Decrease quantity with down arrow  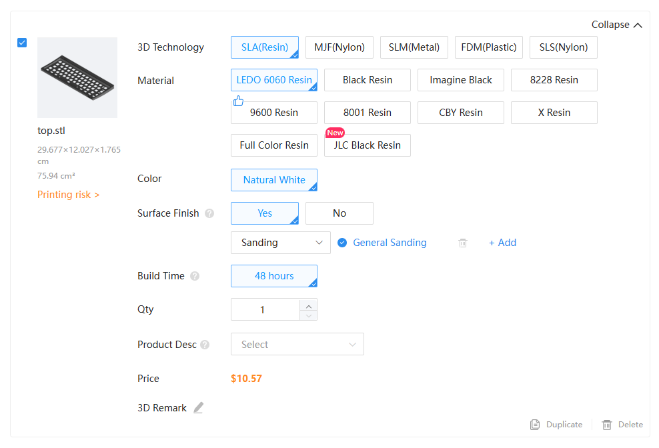coord(309,315)
